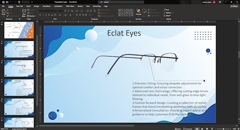Collapse the ribbon with the chevron
The width and height of the screenshot is (240, 130).
click(x=238, y=19)
